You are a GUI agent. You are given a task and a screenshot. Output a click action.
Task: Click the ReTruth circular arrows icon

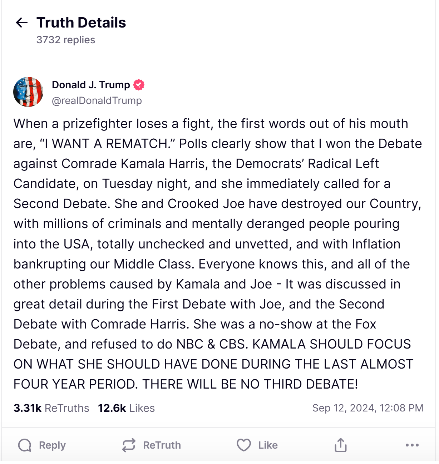129,445
